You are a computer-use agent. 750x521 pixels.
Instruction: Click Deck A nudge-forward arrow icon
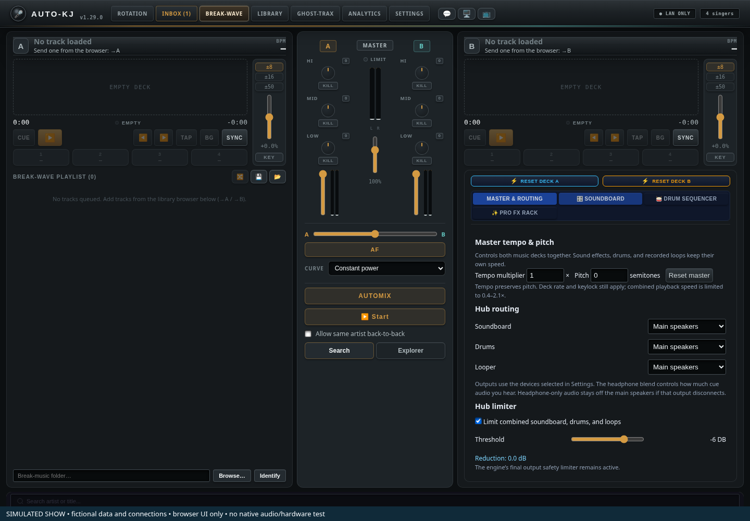164,138
